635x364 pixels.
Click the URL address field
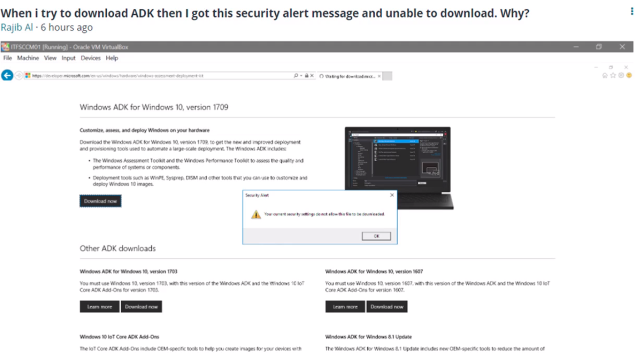pos(161,76)
